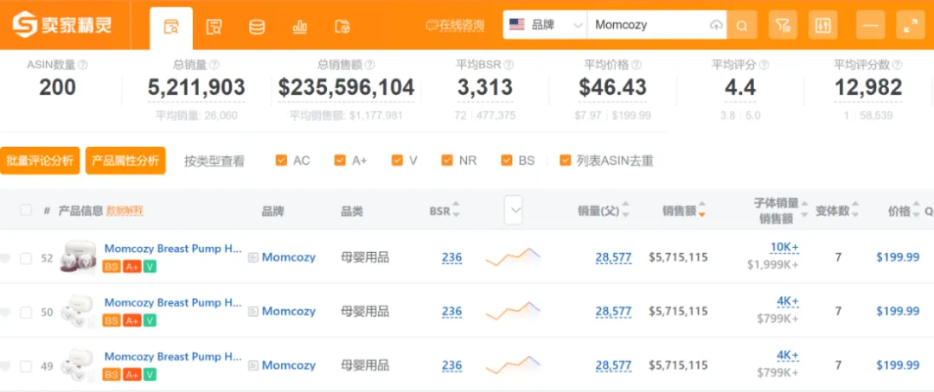The width and height of the screenshot is (934, 392).
Task: Open the filter funnel icon
Action: coord(783,25)
